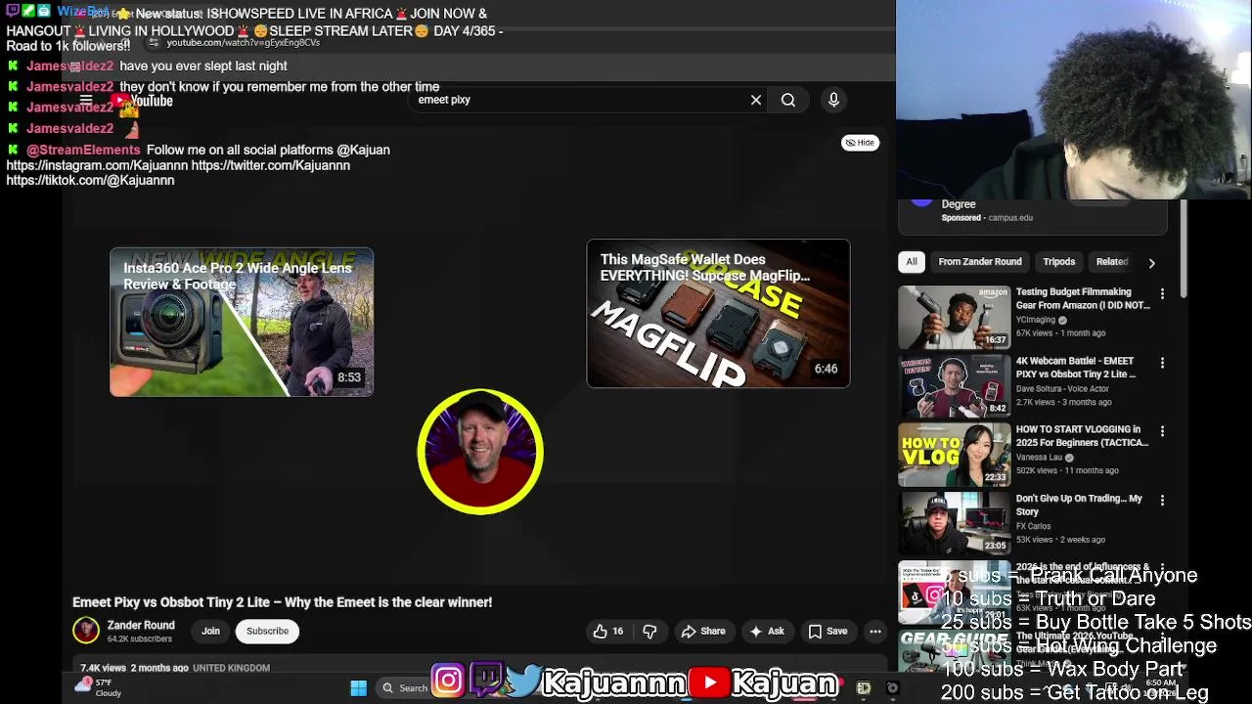Viewport: 1252px width, 704px height.
Task: Click the YCImaging channel name
Action: (x=1035, y=320)
